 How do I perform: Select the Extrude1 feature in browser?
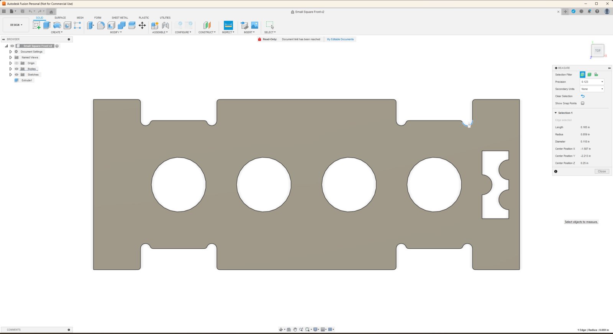tap(27, 80)
